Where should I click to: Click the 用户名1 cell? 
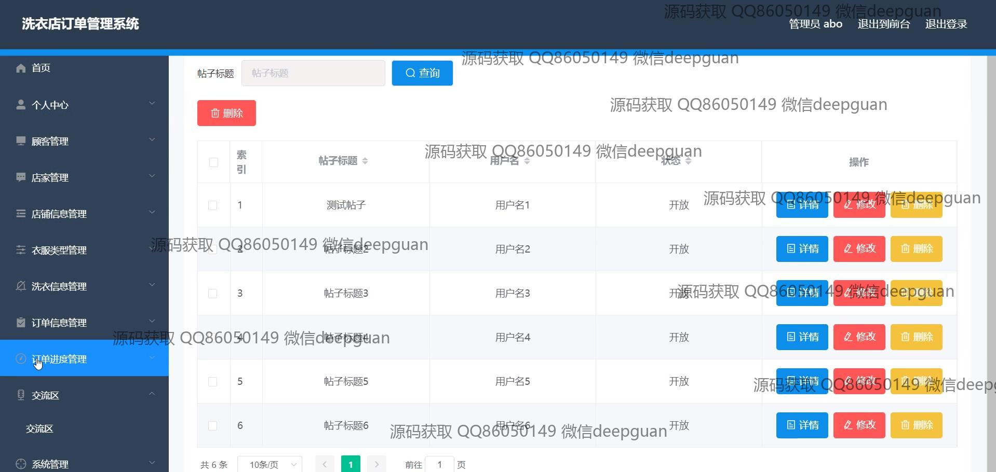click(x=512, y=205)
